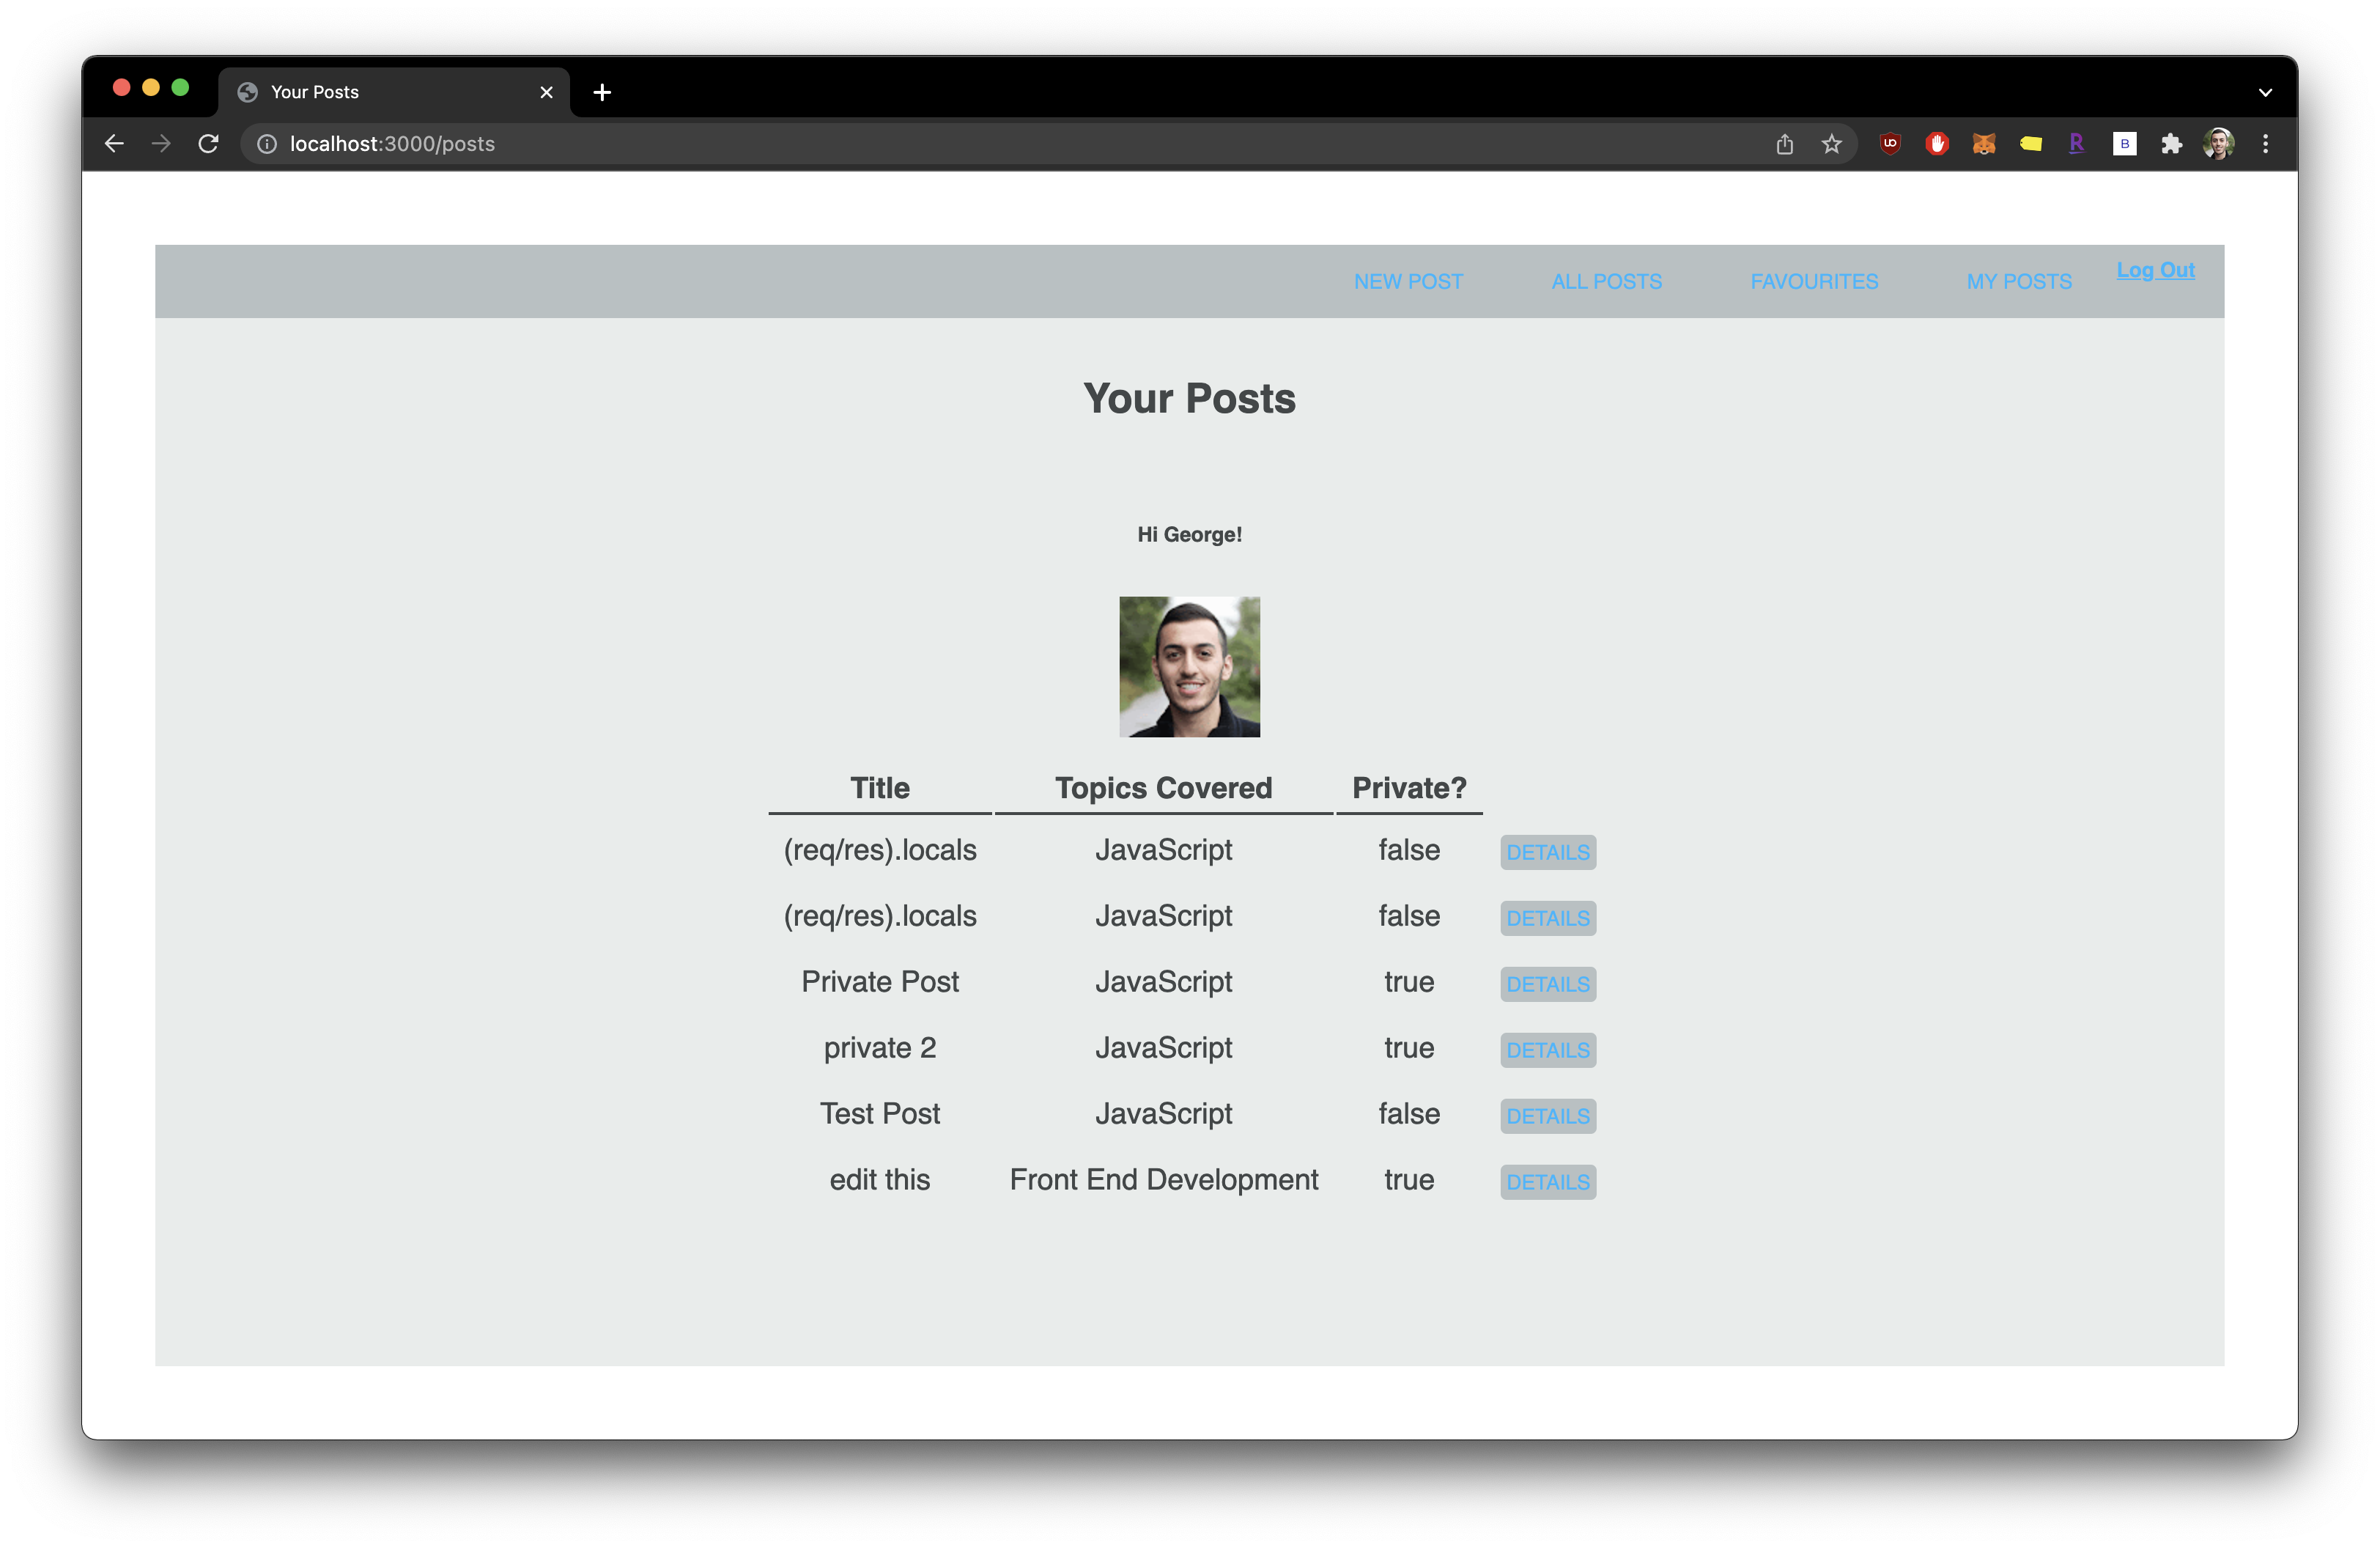The width and height of the screenshot is (2380, 1548).
Task: Reload the current page
Action: click(x=208, y=144)
